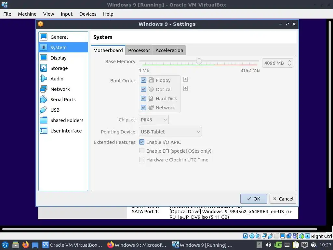Open the Pointing Device USB Tablet dropdown
Viewport: 333px width, 250px height.
[170, 132]
